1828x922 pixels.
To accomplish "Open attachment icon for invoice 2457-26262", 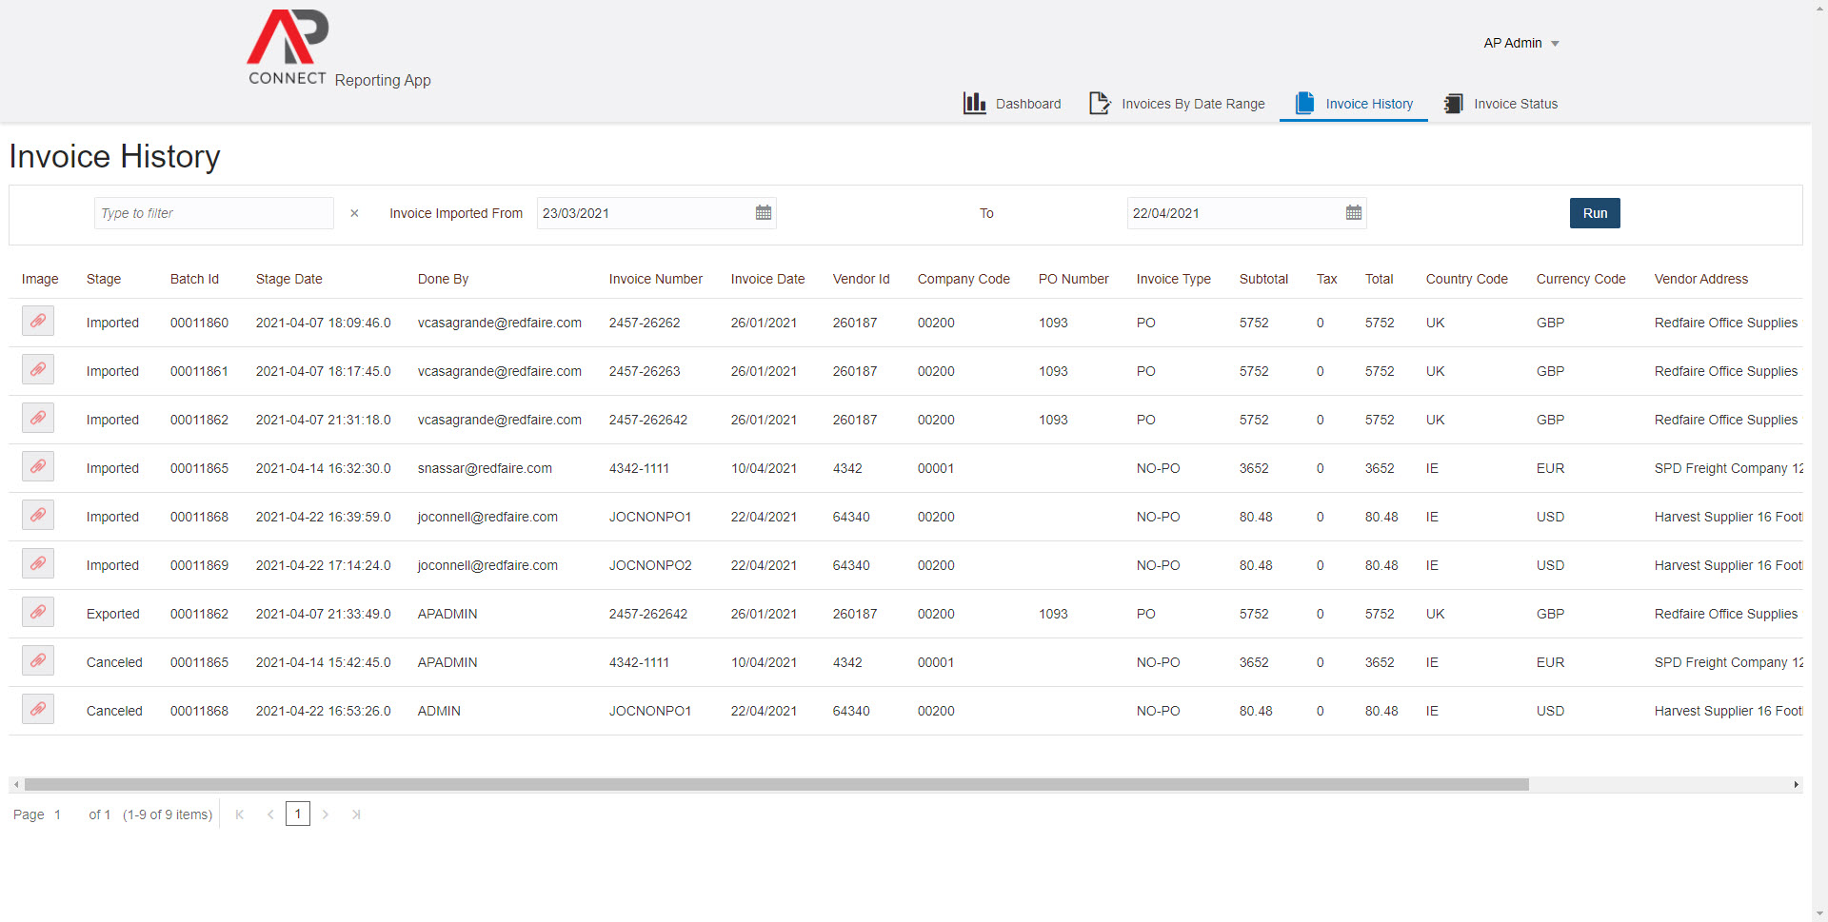I will coord(38,322).
